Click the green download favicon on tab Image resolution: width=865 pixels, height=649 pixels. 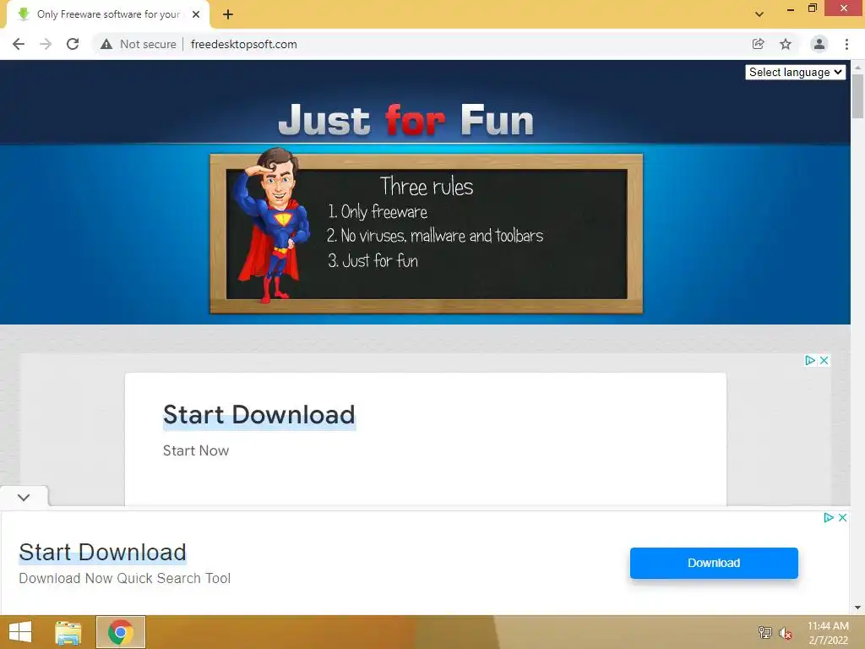23,14
